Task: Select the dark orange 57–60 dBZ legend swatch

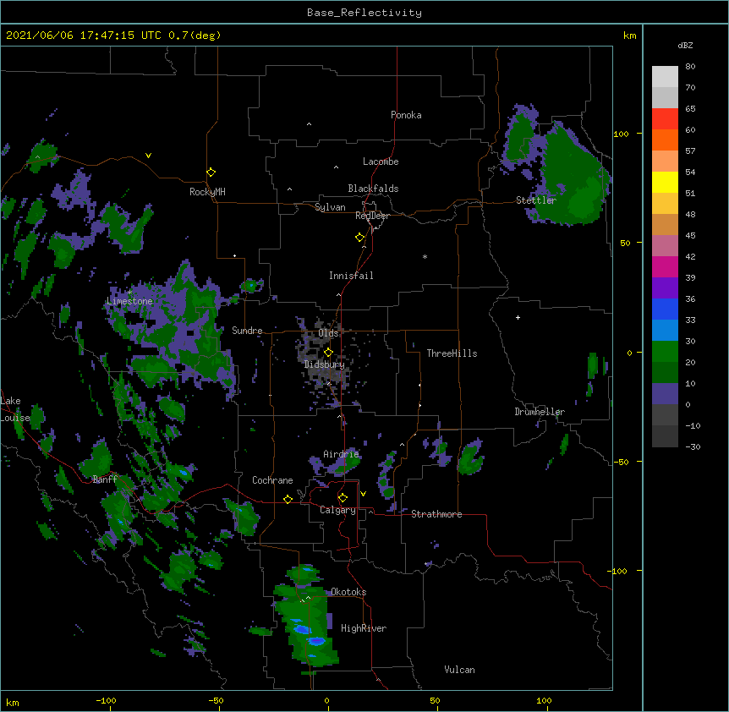Action: (x=665, y=140)
